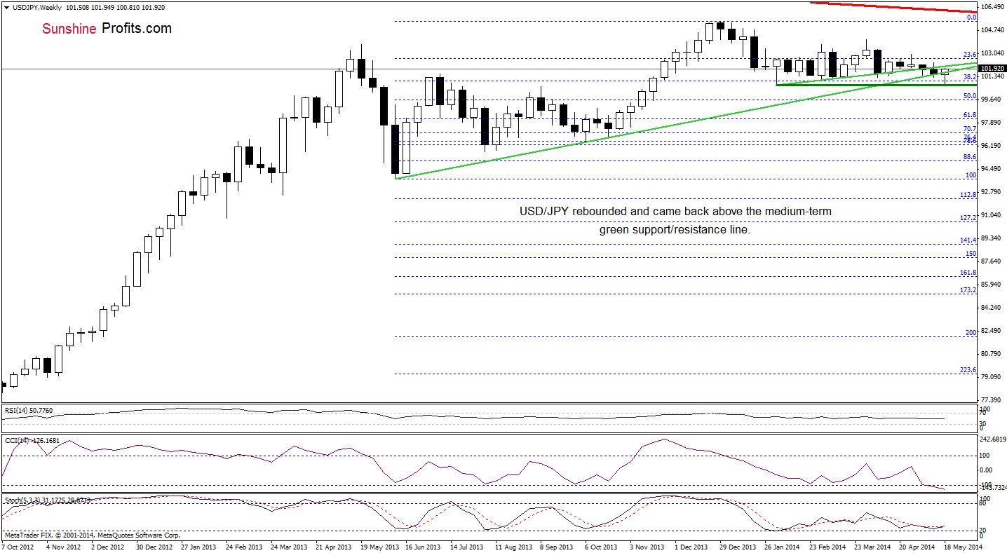Image resolution: width=1007 pixels, height=553 pixels.
Task: Click the RSI(14) 50.7760 indicator label
Action: [29, 409]
